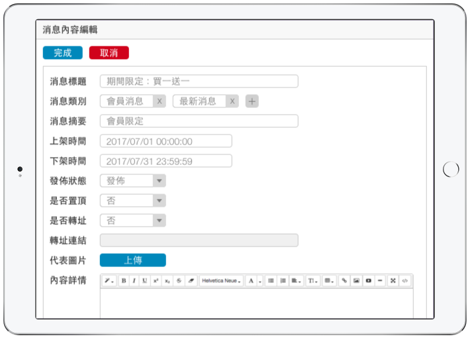Insert an ordered numbered list
Image resolution: width=470 pixels, height=338 pixels.
283,281
